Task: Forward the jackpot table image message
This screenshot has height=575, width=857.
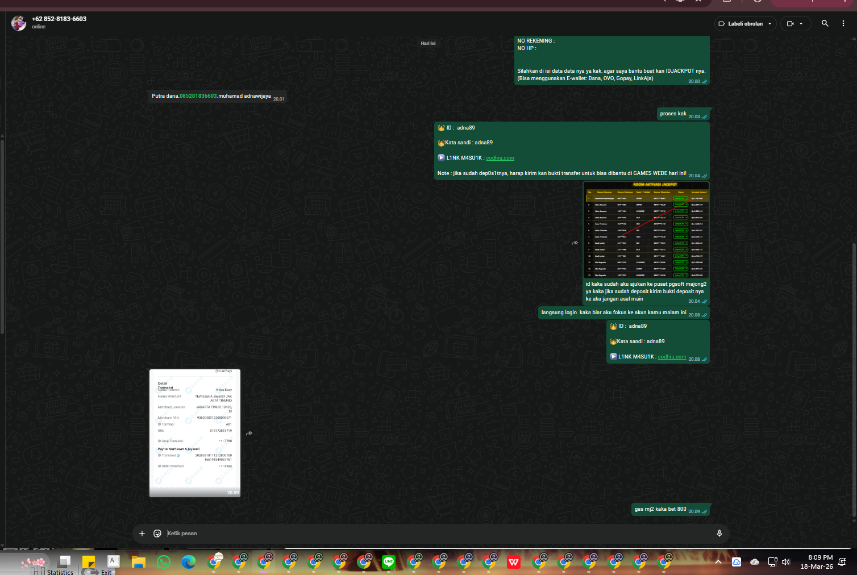Action: pyautogui.click(x=575, y=243)
